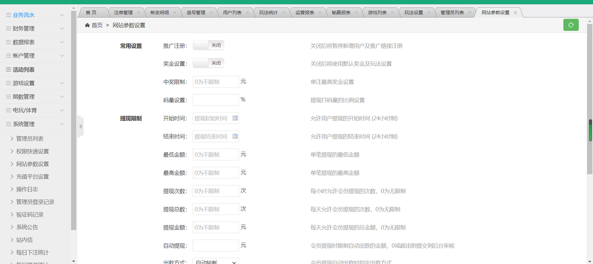
Task: Open calendar picker for 开始时间 field
Action: click(235, 118)
